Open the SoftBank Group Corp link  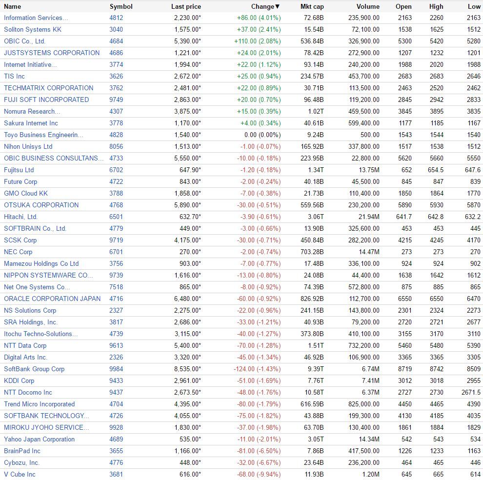[x=34, y=369]
